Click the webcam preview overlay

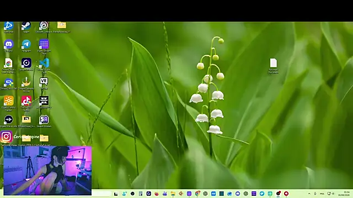click(x=47, y=170)
